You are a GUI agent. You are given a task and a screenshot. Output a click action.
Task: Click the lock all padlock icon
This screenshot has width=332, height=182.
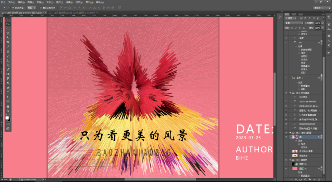304,28
